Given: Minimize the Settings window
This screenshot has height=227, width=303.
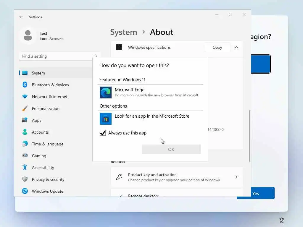Looking at the screenshot, I should click(217, 14).
